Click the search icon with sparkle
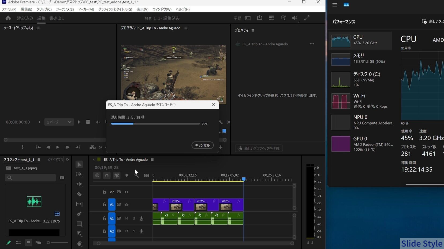The image size is (444, 249). [x=283, y=18]
